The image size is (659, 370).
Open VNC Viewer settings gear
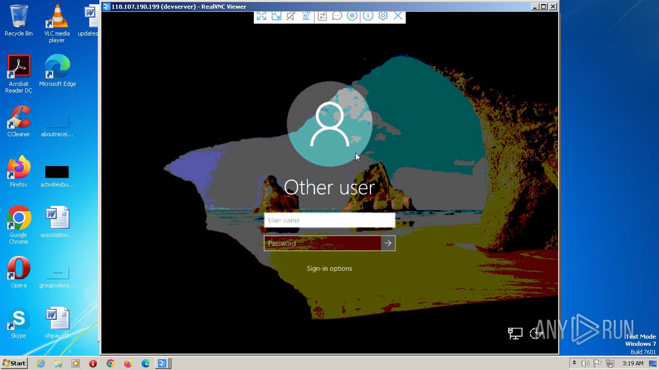click(x=383, y=16)
